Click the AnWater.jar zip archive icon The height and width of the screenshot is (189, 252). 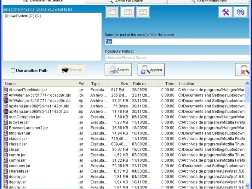point(6,100)
